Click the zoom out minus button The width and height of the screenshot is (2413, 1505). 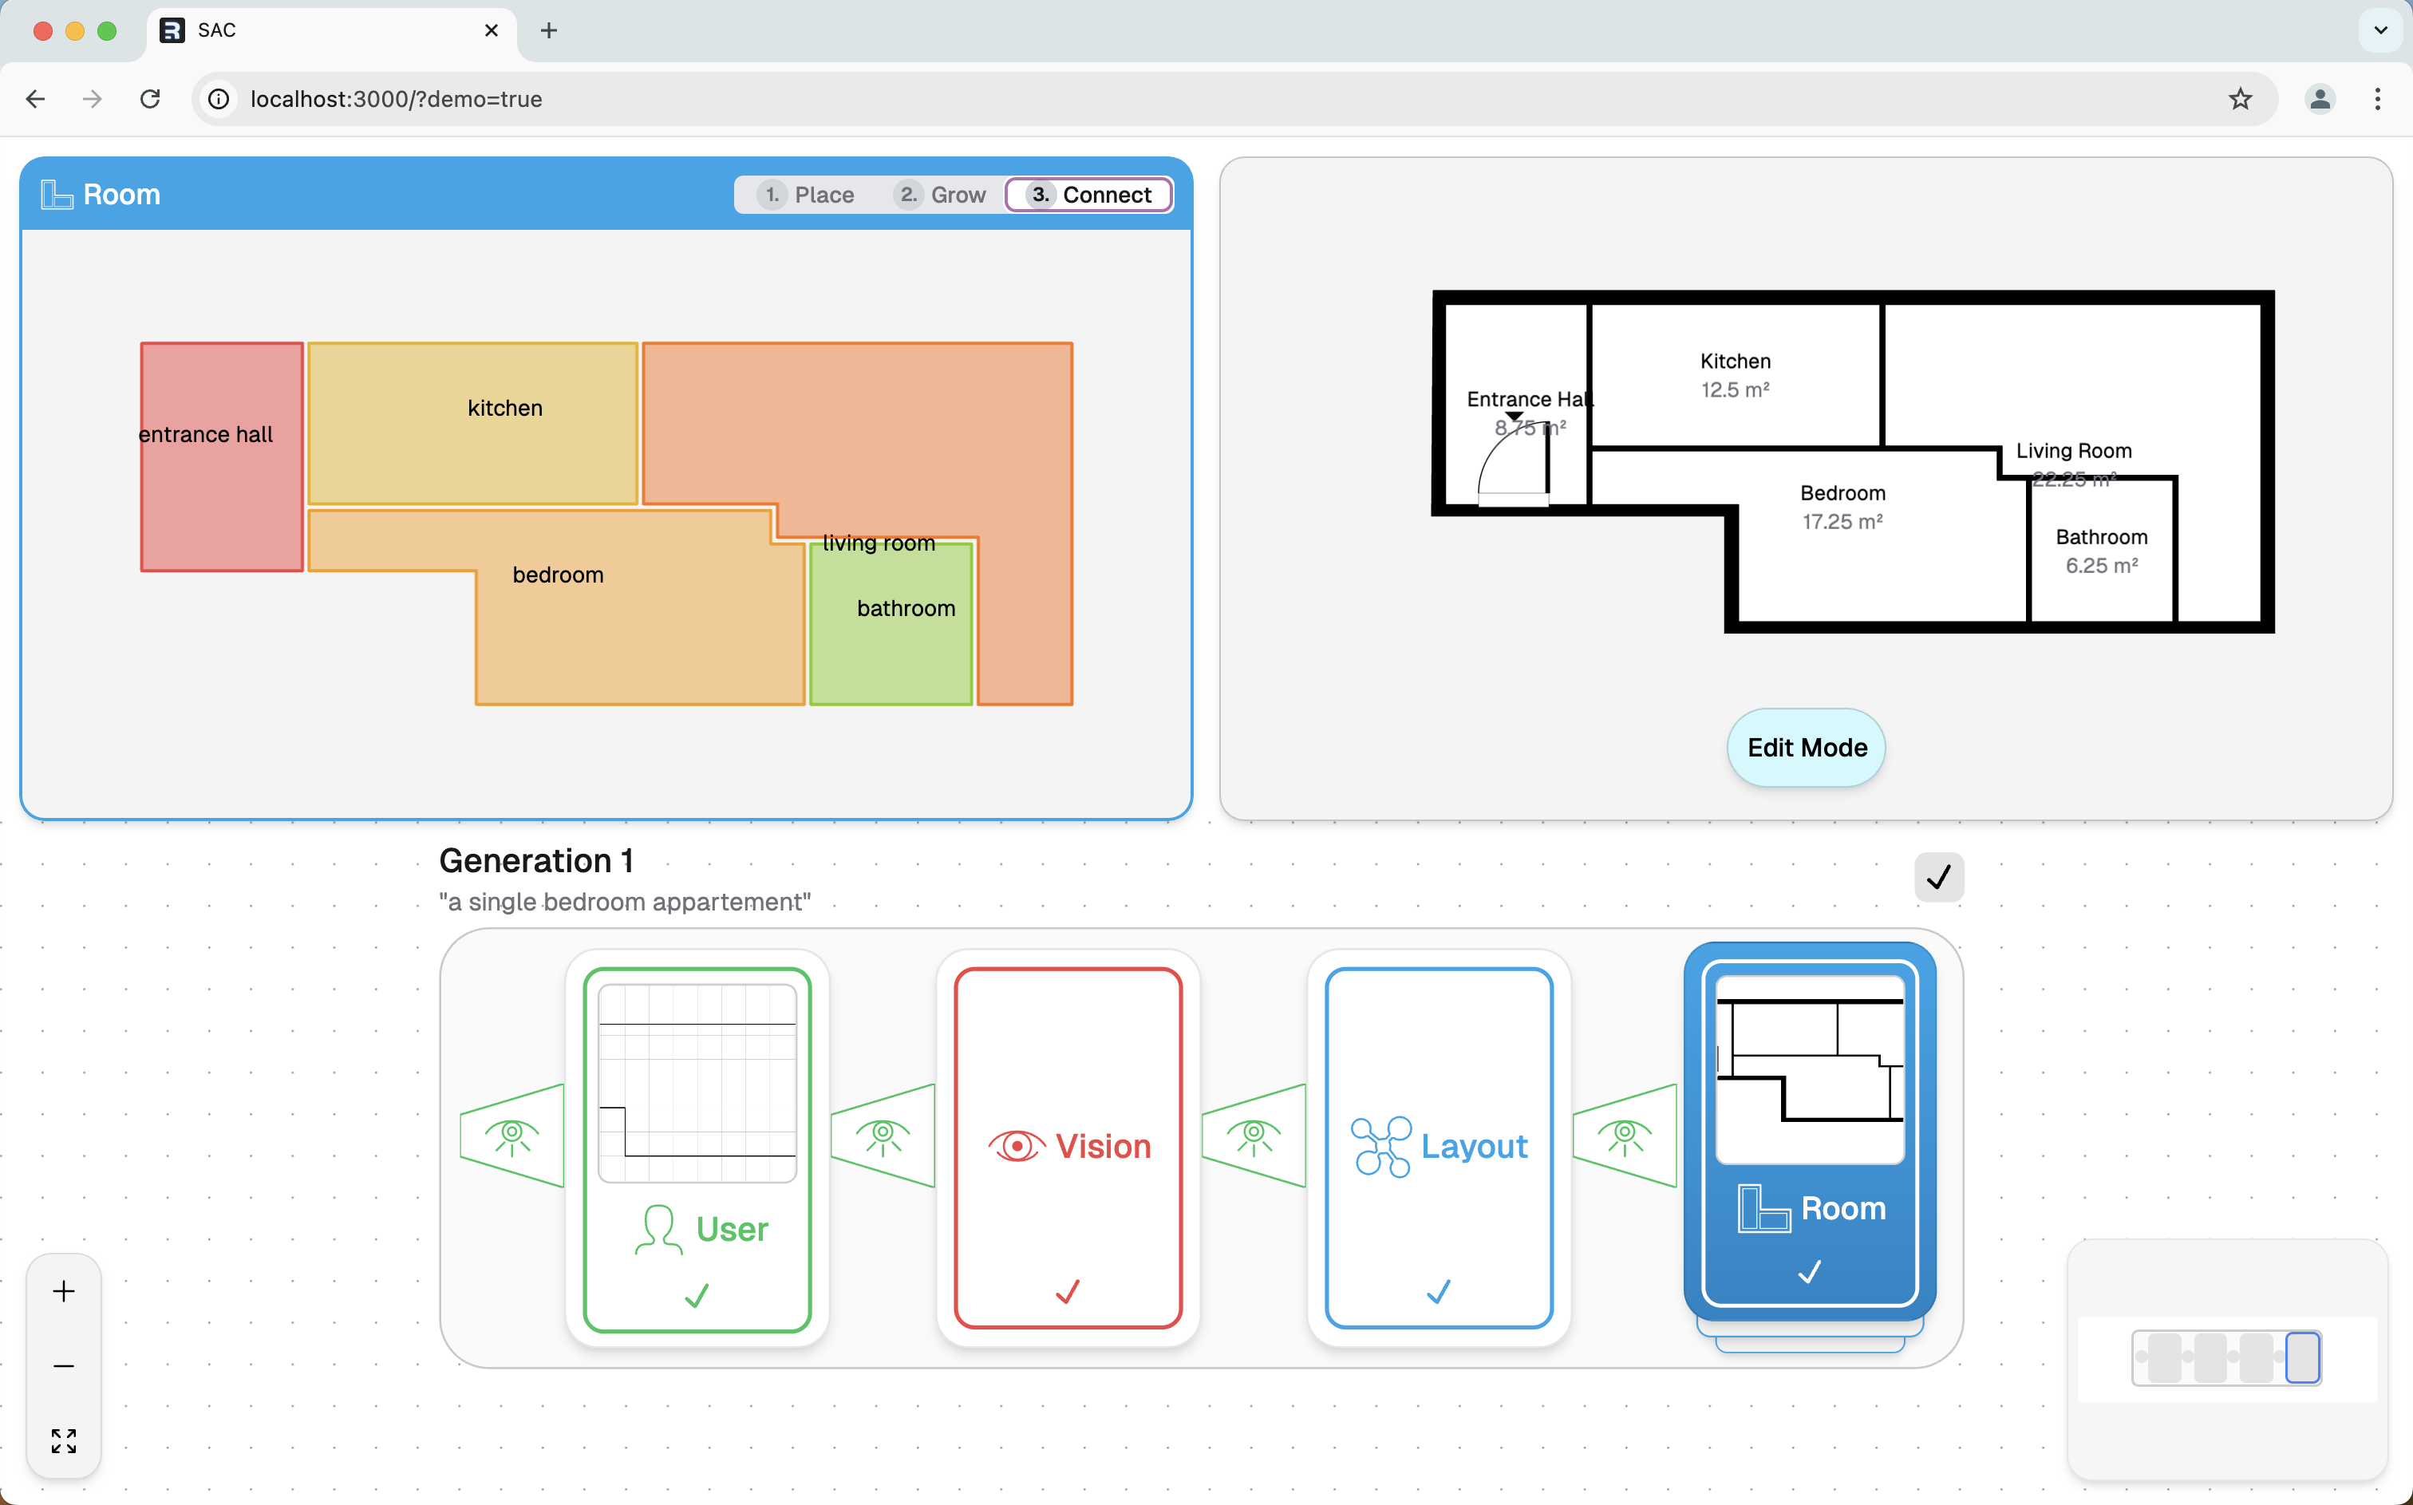click(x=64, y=1365)
